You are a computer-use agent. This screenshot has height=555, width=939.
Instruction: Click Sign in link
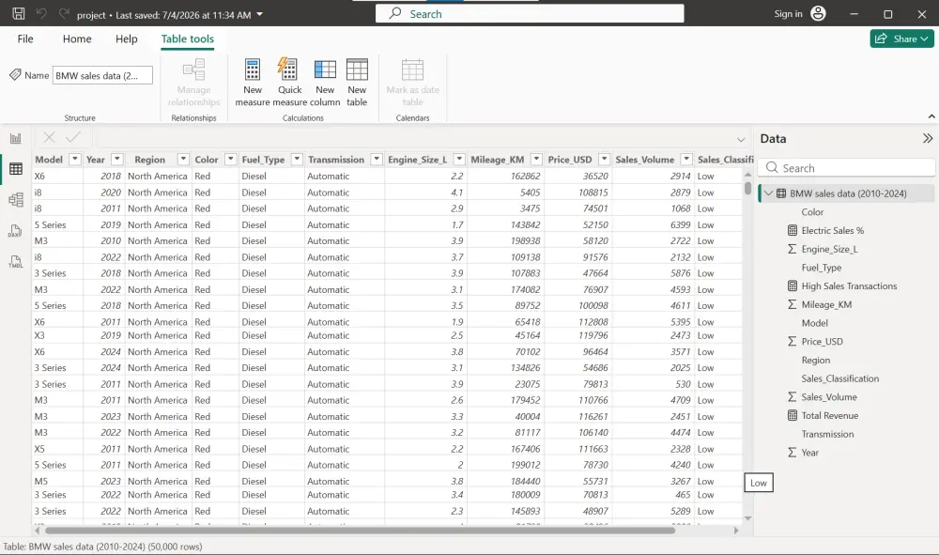(x=788, y=14)
